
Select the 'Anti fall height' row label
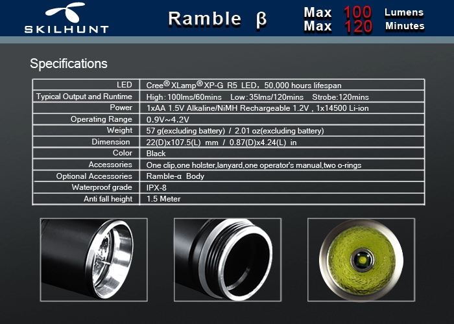tap(108, 199)
